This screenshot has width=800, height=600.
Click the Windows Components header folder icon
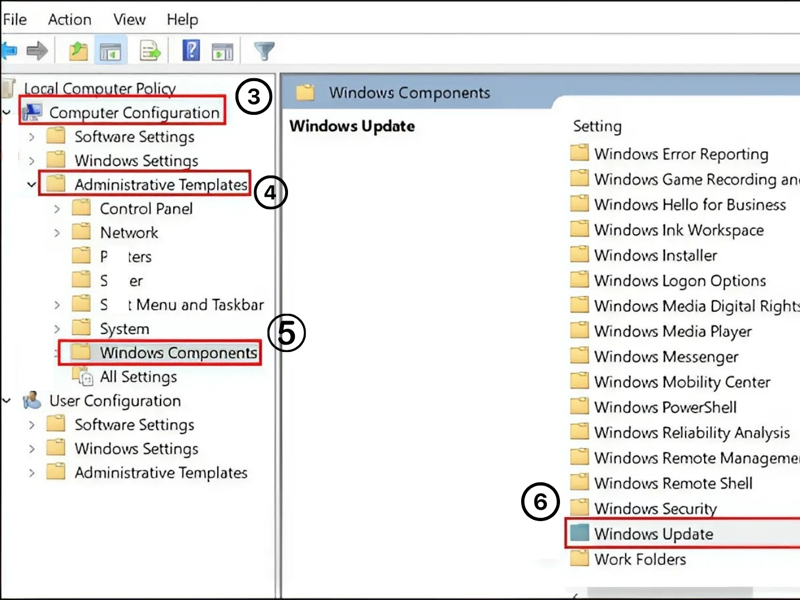point(306,92)
